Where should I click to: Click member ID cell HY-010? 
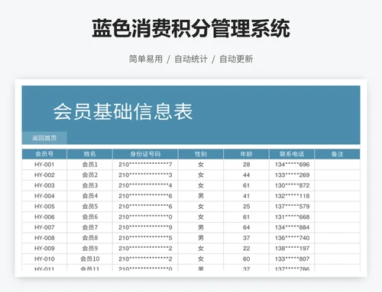[44, 259]
